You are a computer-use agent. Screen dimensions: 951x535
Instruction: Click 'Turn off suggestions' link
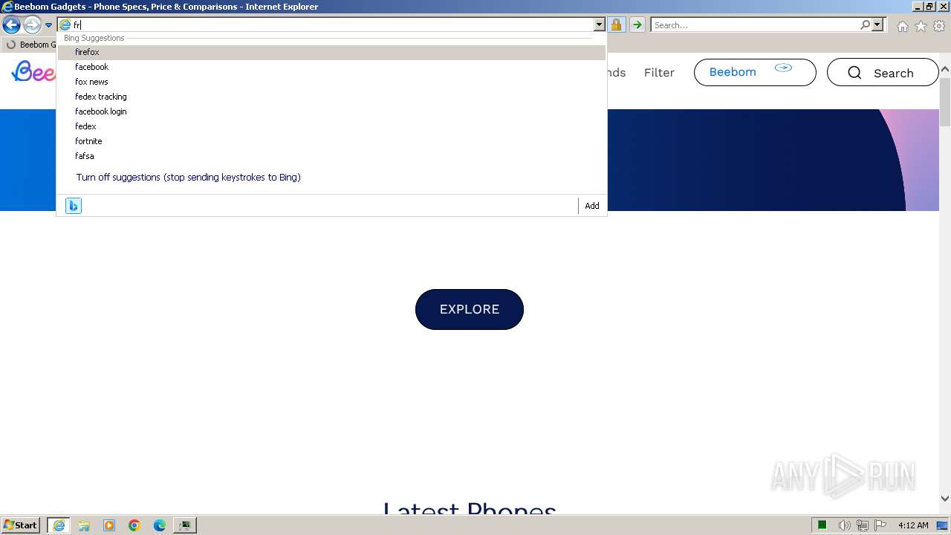(188, 178)
